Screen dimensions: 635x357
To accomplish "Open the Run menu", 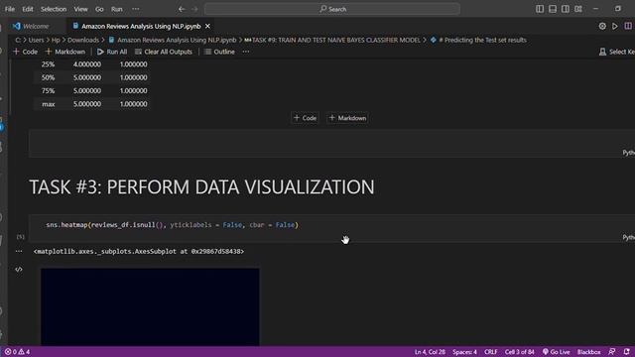I will 117,9.
